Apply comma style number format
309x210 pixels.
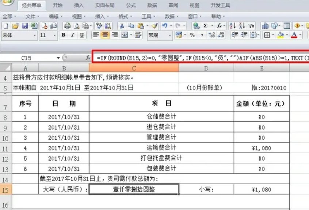[202, 35]
